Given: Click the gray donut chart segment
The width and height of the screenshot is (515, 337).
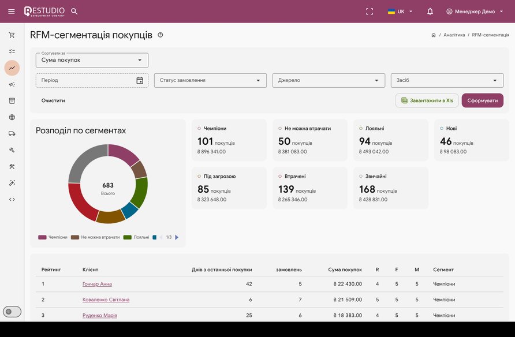Looking at the screenshot, I should [87, 162].
